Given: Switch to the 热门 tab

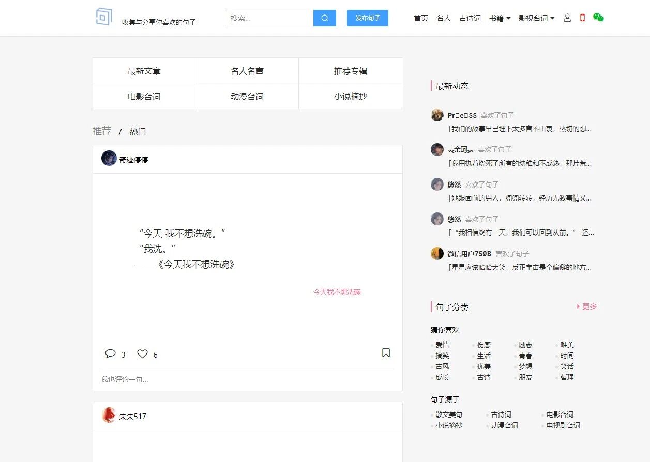Looking at the screenshot, I should (137, 131).
